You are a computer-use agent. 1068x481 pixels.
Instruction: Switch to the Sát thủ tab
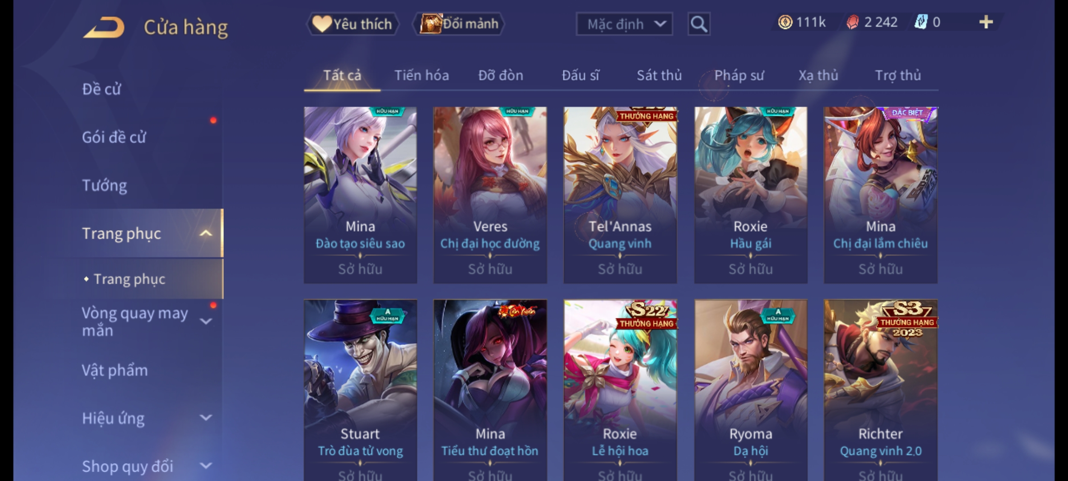click(659, 75)
